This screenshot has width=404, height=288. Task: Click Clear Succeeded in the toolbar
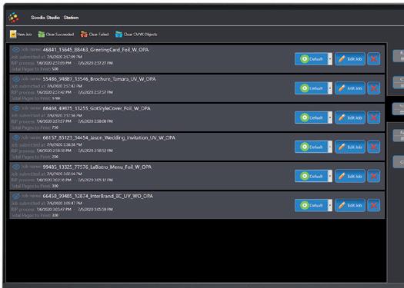tap(56, 35)
